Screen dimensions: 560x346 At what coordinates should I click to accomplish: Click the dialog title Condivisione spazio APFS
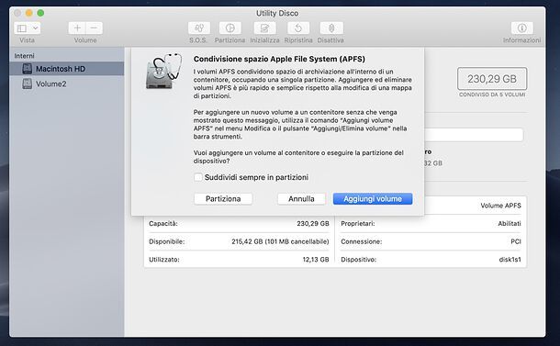(279, 59)
